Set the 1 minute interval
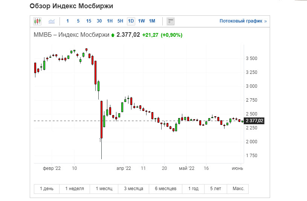 67,21
